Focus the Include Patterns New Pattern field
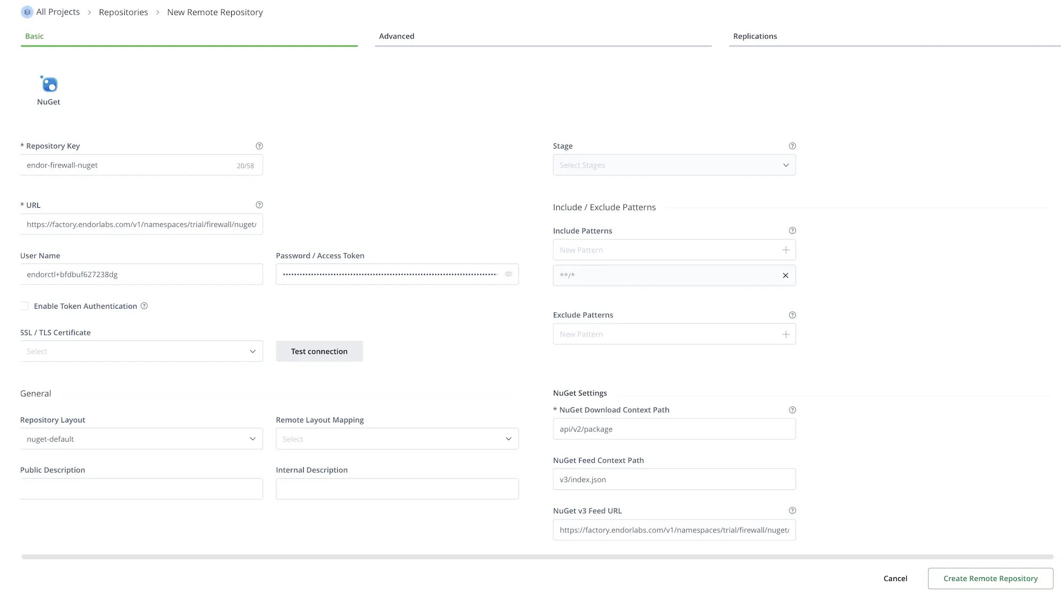1061x604 pixels. 674,250
